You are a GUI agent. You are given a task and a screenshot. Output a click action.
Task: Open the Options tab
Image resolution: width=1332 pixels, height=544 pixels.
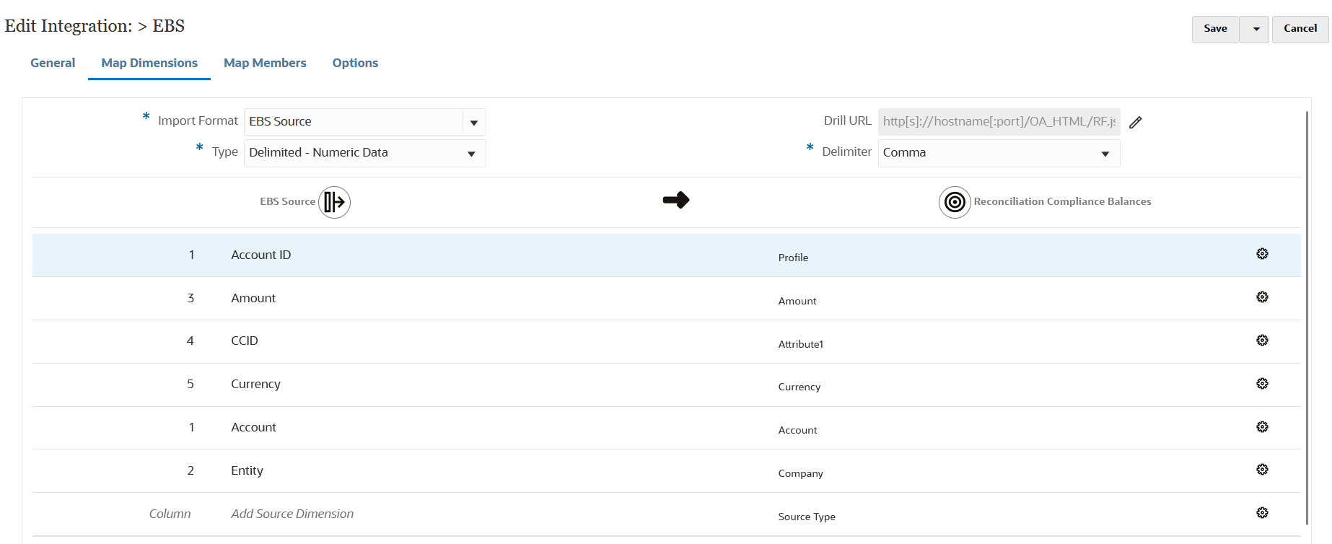pos(355,63)
